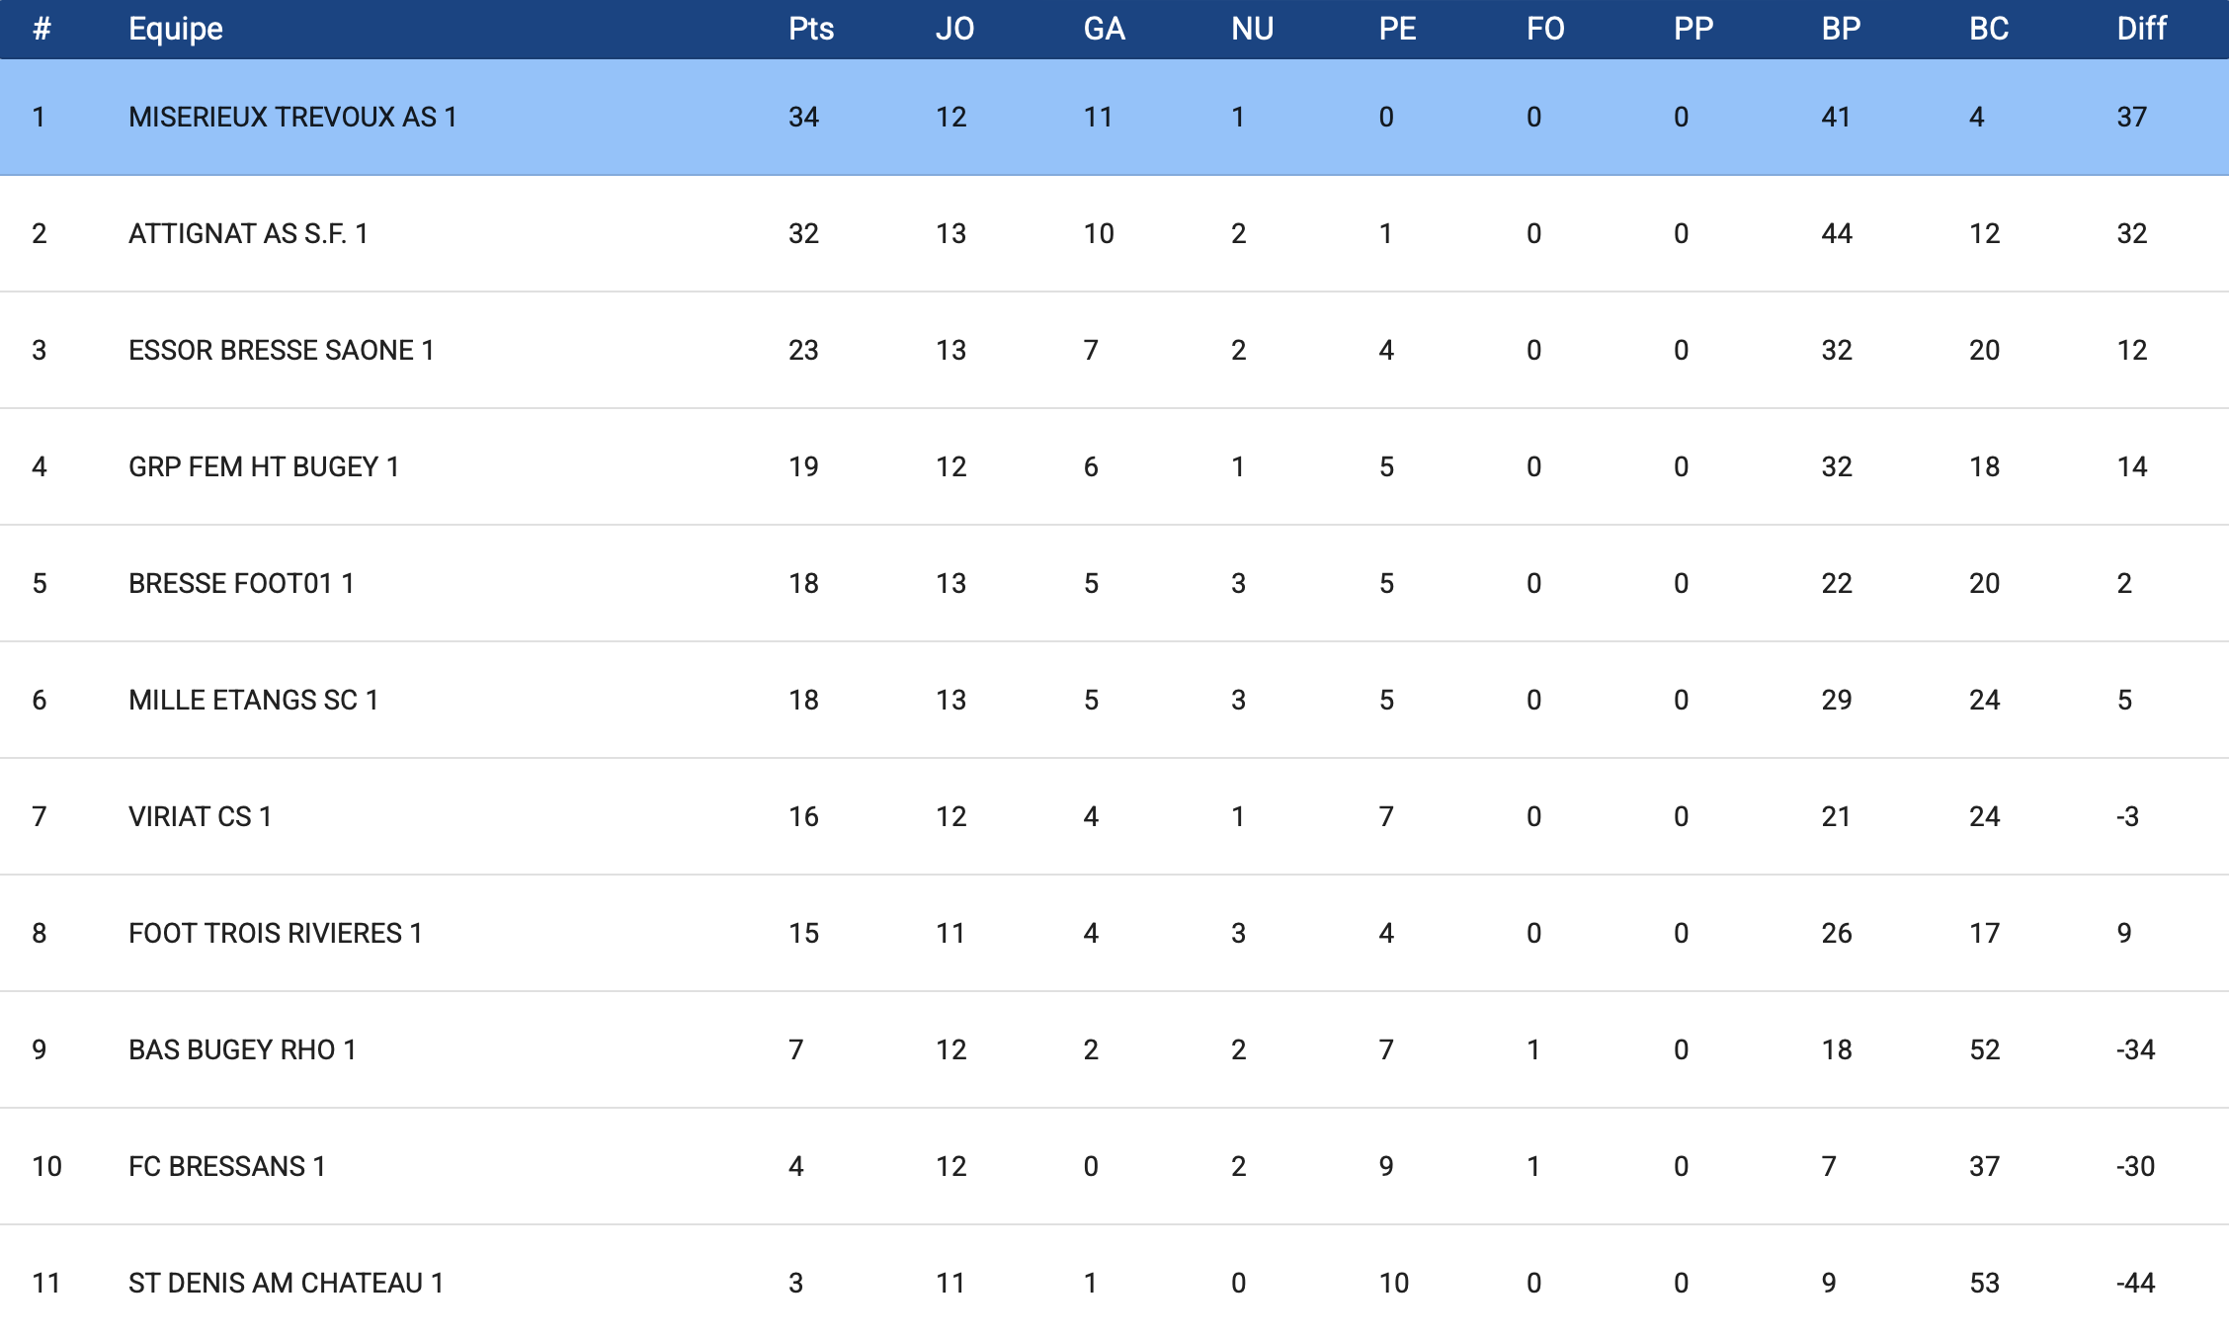Open team MISERIEUX TREVOUX AS 1
The height and width of the screenshot is (1338, 2229).
[x=292, y=117]
